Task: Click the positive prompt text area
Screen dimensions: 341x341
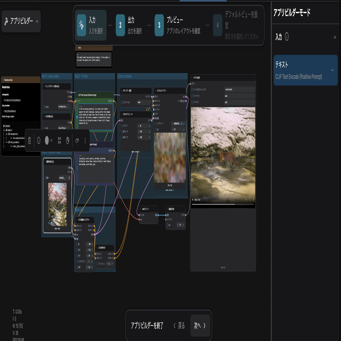Action: (x=95, y=116)
